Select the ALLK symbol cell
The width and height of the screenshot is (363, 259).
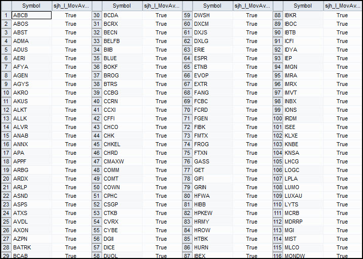[31, 118]
